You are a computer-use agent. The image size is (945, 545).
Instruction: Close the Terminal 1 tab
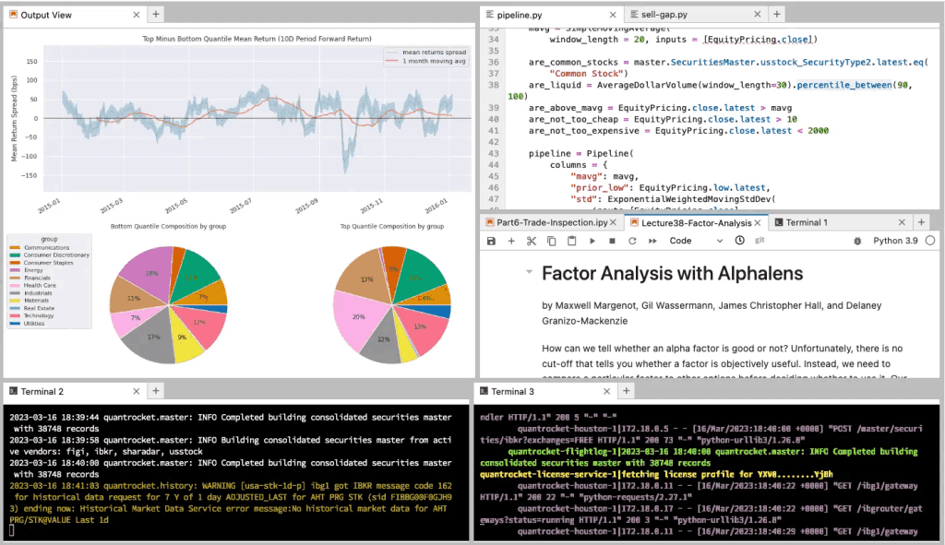point(902,222)
